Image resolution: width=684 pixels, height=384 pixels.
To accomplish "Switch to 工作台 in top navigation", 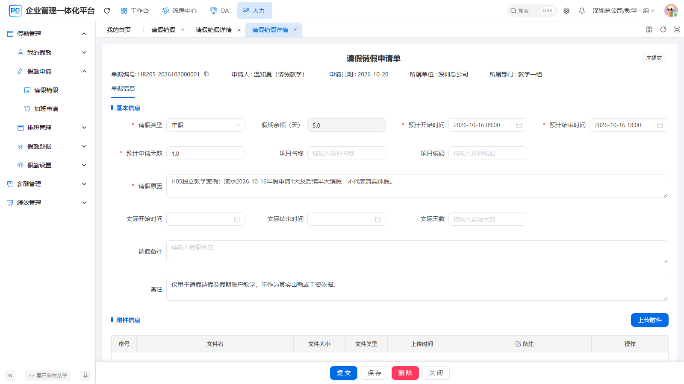I will pyautogui.click(x=135, y=11).
